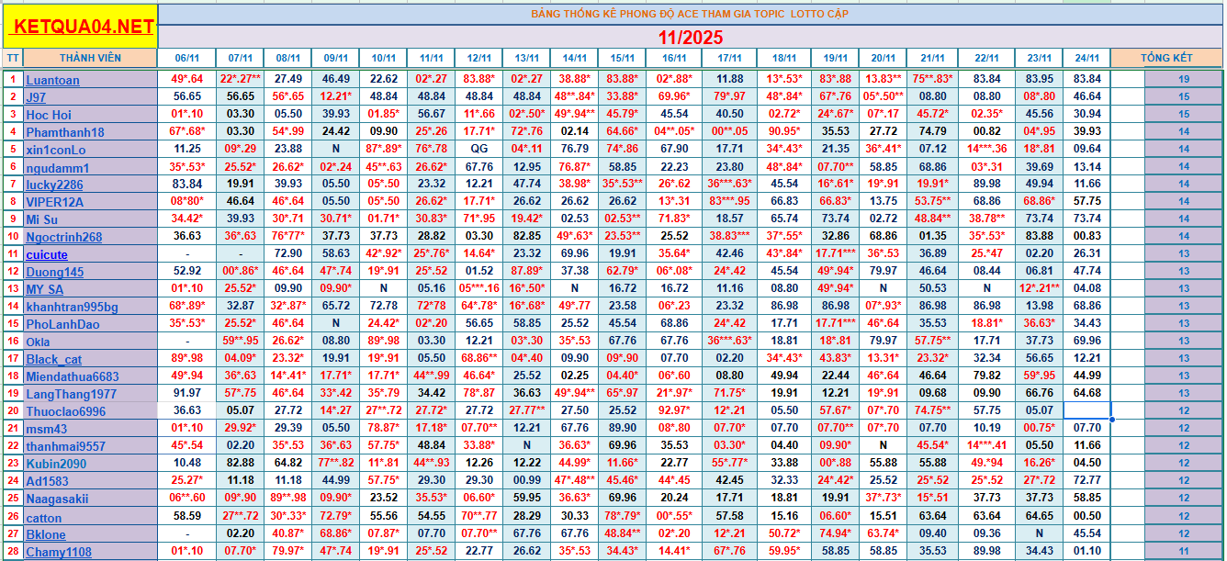Screen dimensions: 1227x561
Task: Select the TT header cell
Action: point(12,58)
